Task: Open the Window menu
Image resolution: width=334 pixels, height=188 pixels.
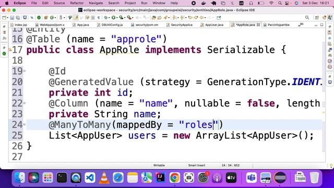Action: point(159,3)
